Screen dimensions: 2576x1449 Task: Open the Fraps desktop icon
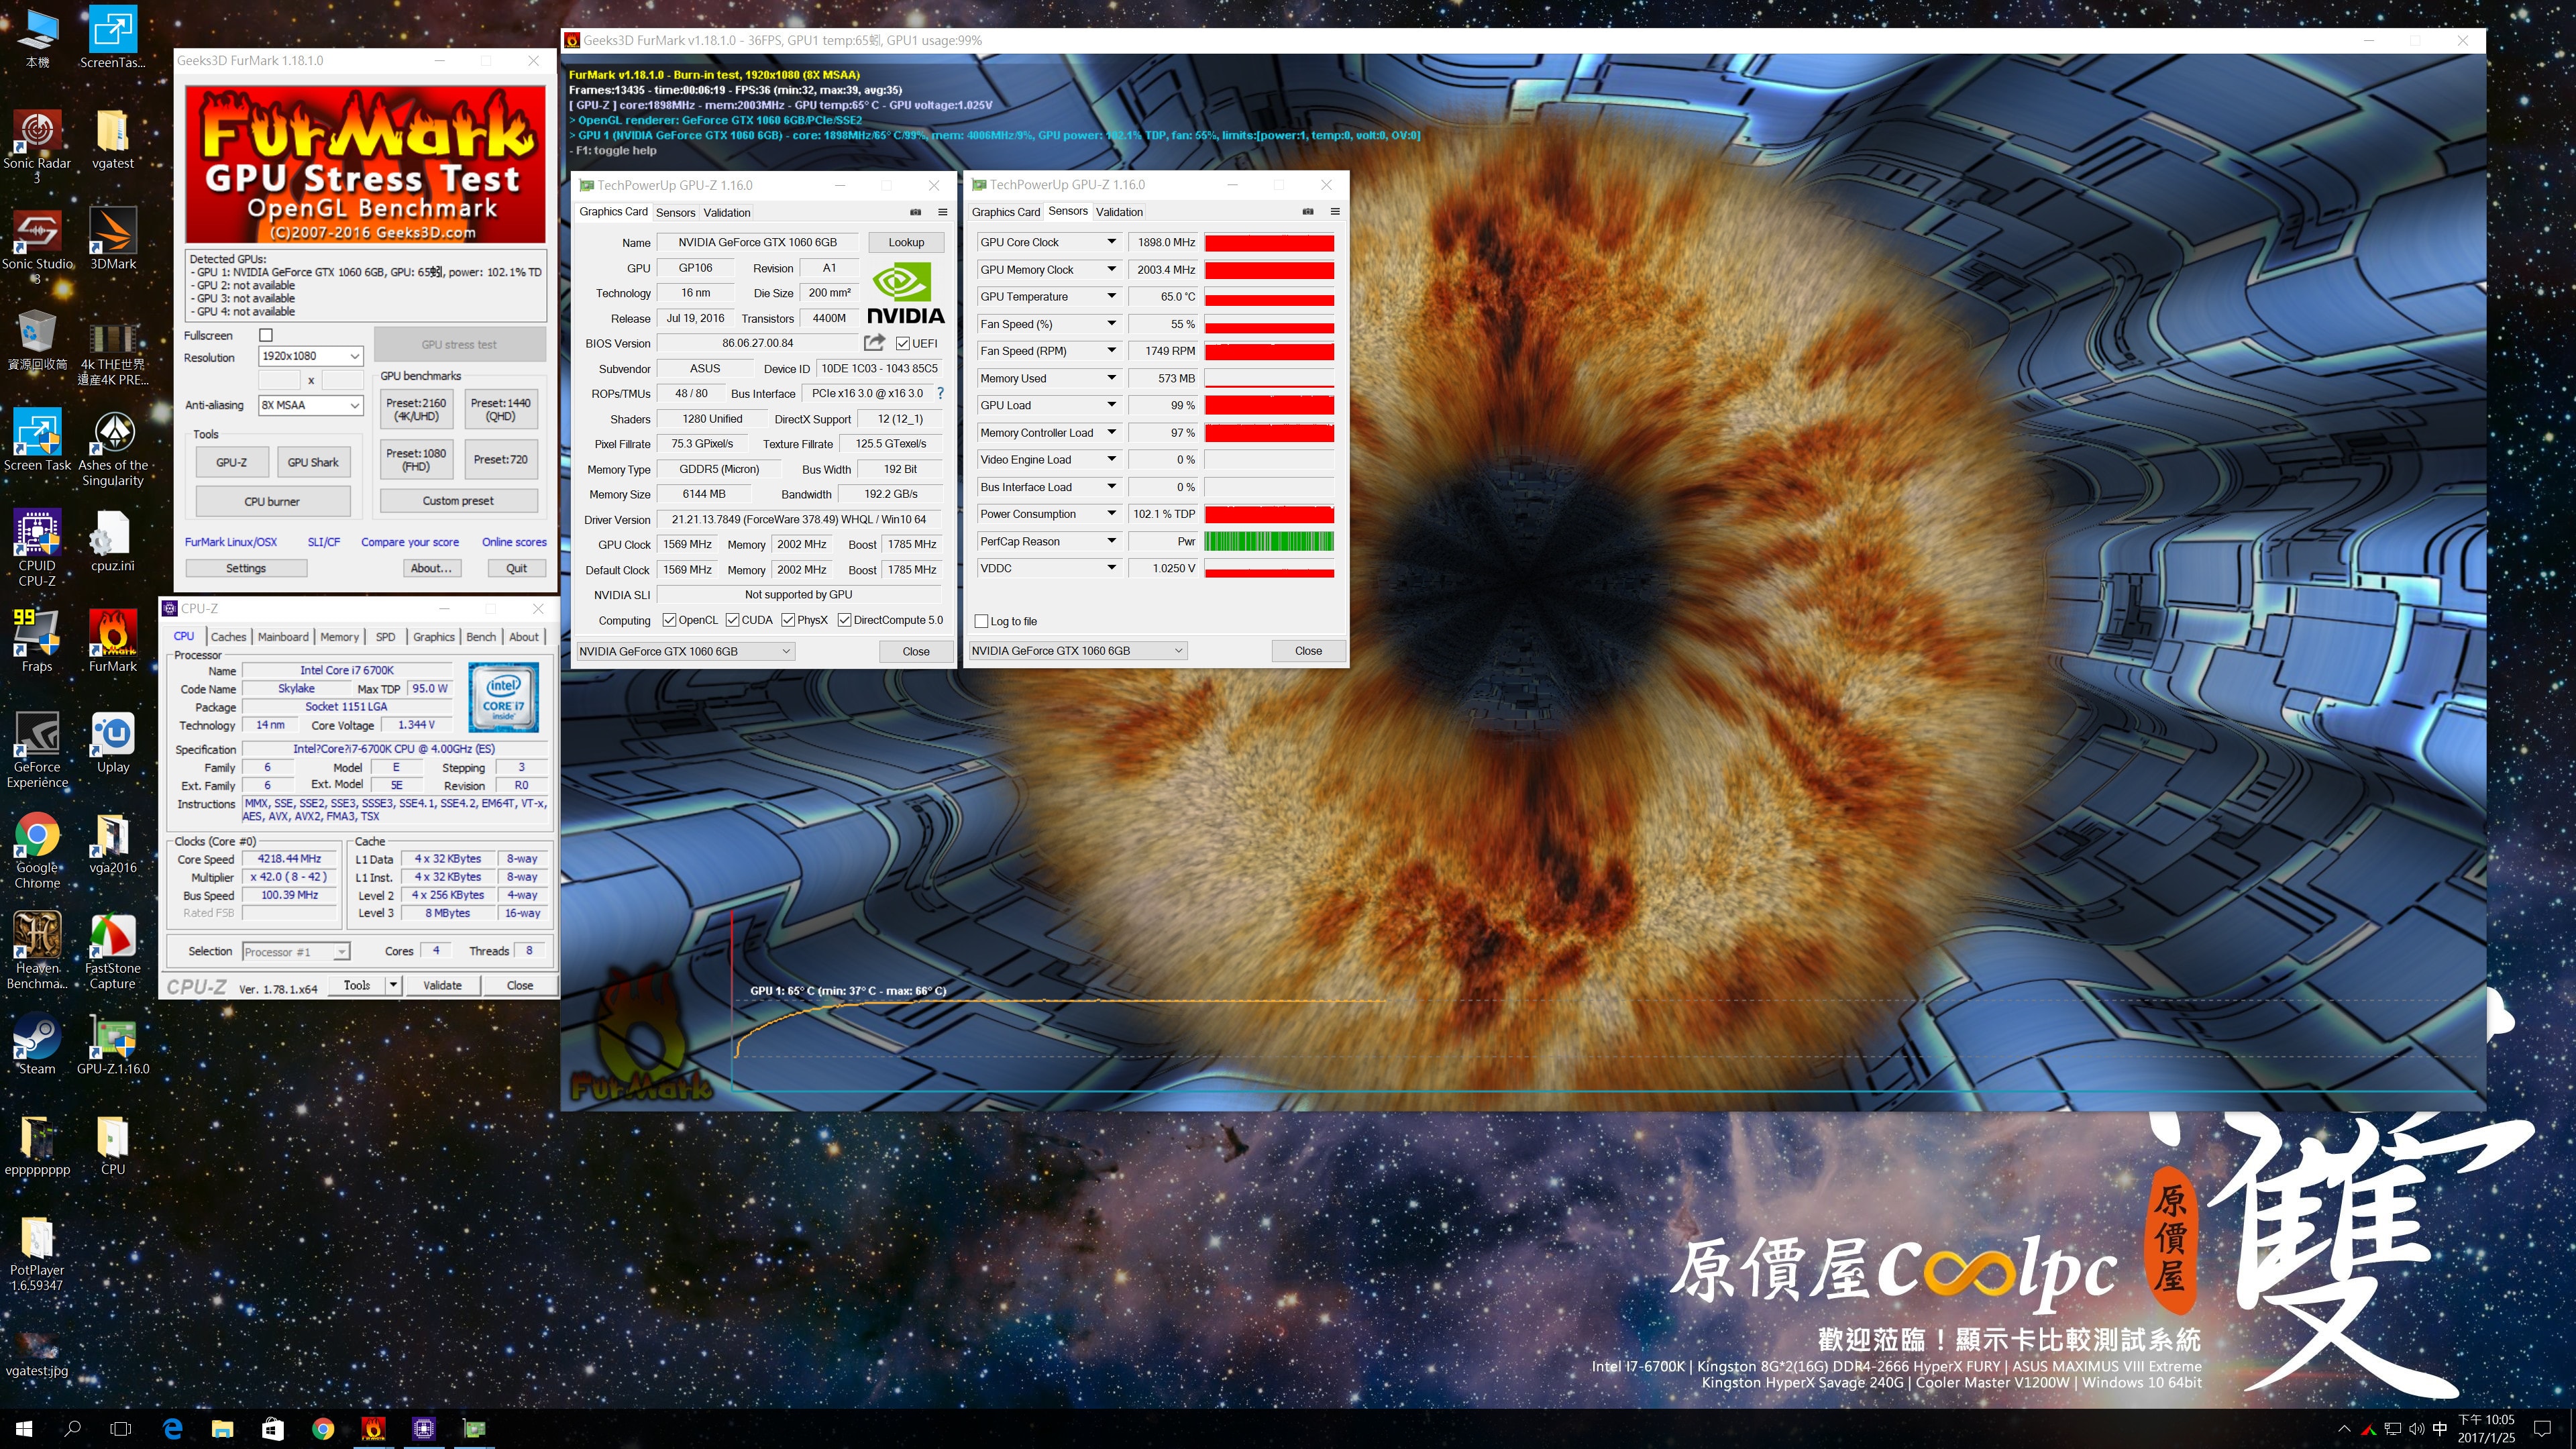point(37,641)
